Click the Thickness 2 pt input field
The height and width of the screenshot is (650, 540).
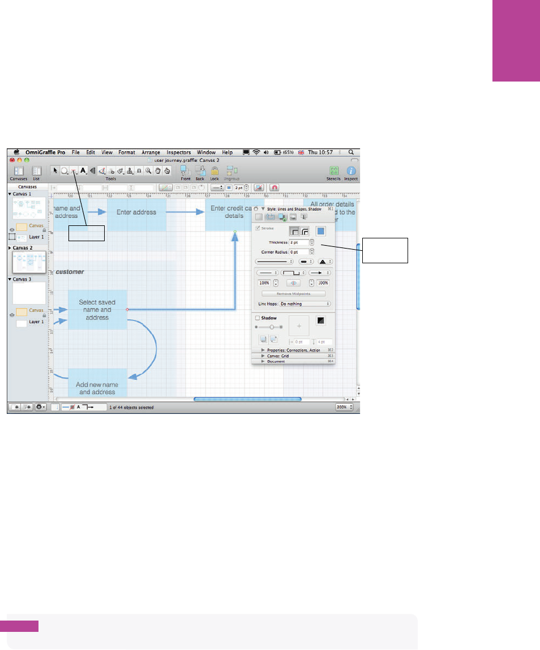(x=299, y=242)
